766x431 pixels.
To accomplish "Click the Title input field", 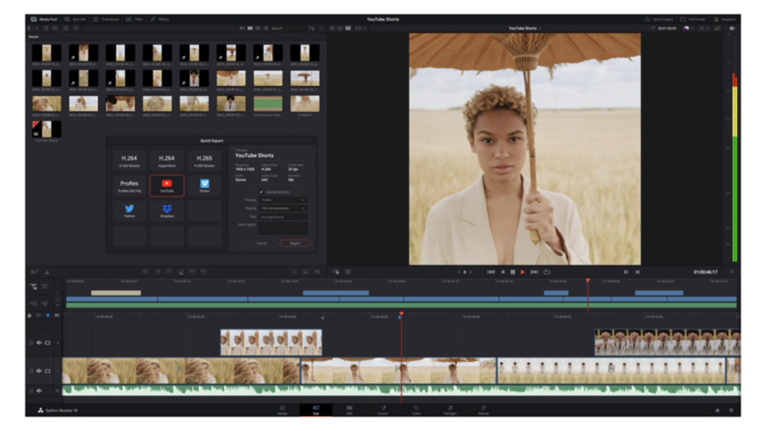I will click(x=283, y=217).
